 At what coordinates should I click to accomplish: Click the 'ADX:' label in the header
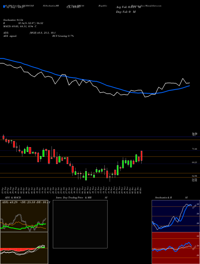(x=6, y=33)
